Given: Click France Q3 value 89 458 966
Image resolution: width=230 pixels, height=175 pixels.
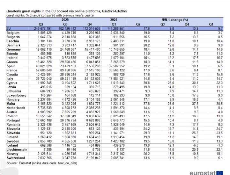Looking at the screenshot, I should (68, 70).
